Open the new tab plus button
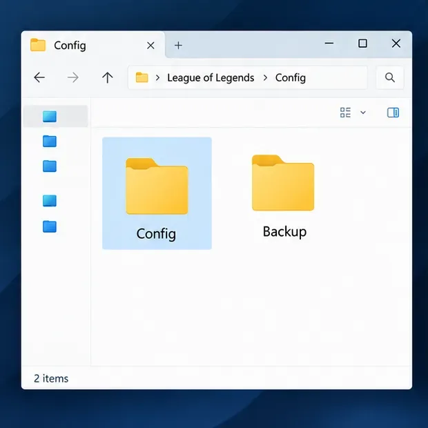This screenshot has height=428, width=428. (x=178, y=46)
